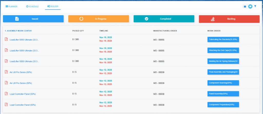Open the filter funnel icon
Image resolution: width=263 pixels, height=114 pixels.
(255, 6)
